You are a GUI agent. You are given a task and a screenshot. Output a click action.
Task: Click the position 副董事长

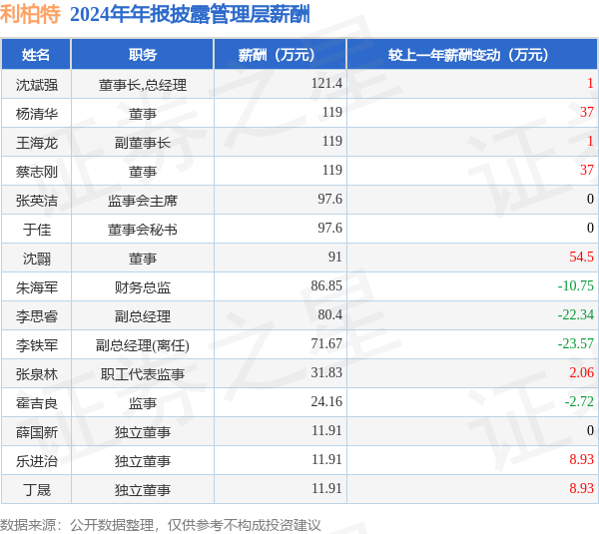(x=143, y=143)
